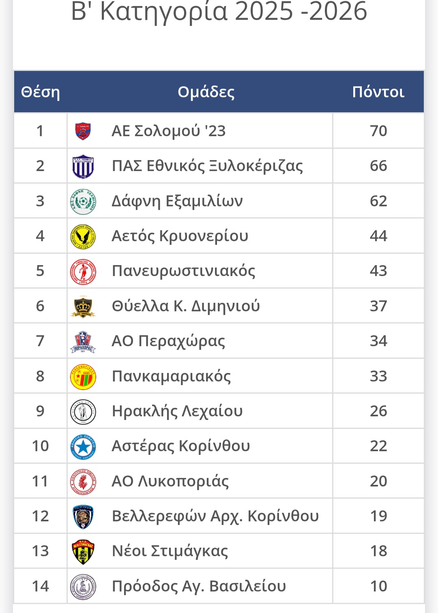Click the Ομάδες column header
The image size is (438, 613).
tap(206, 92)
